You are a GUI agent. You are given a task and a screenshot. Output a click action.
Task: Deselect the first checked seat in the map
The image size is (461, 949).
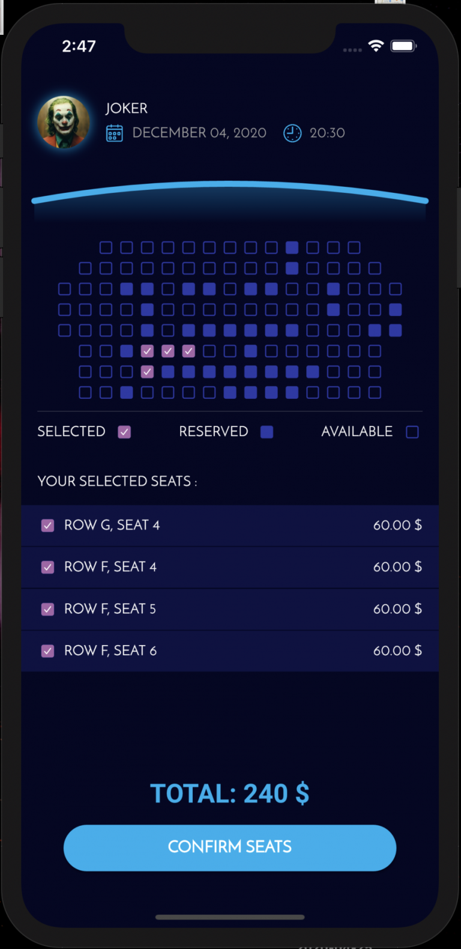tap(147, 351)
